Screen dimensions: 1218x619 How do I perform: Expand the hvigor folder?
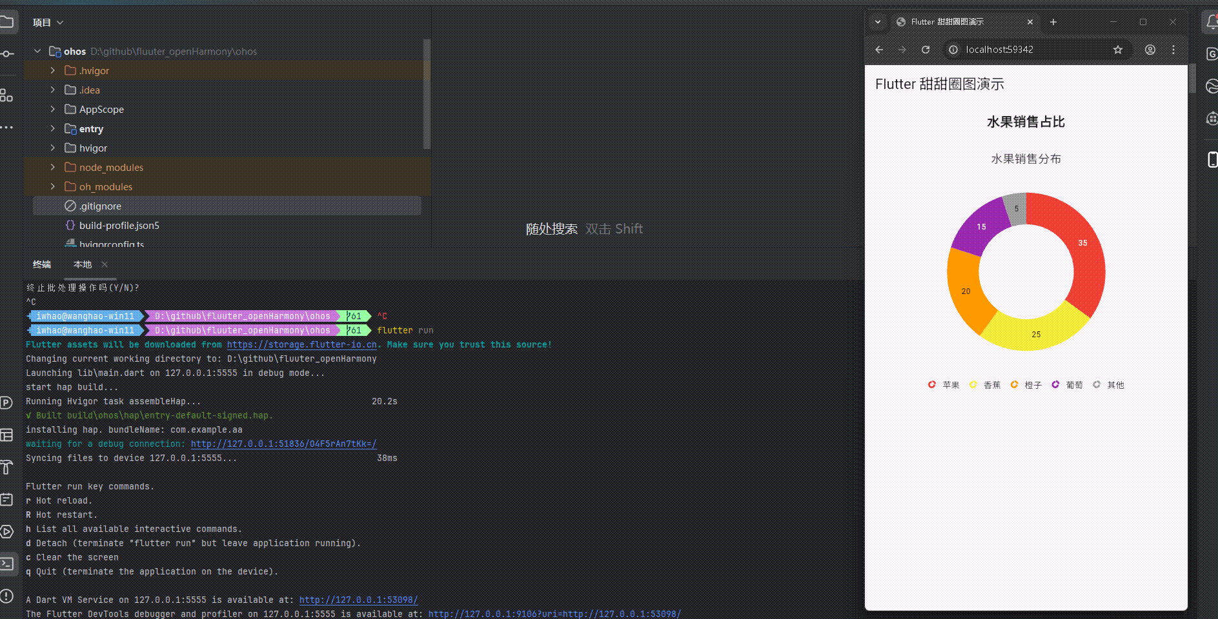(53, 148)
